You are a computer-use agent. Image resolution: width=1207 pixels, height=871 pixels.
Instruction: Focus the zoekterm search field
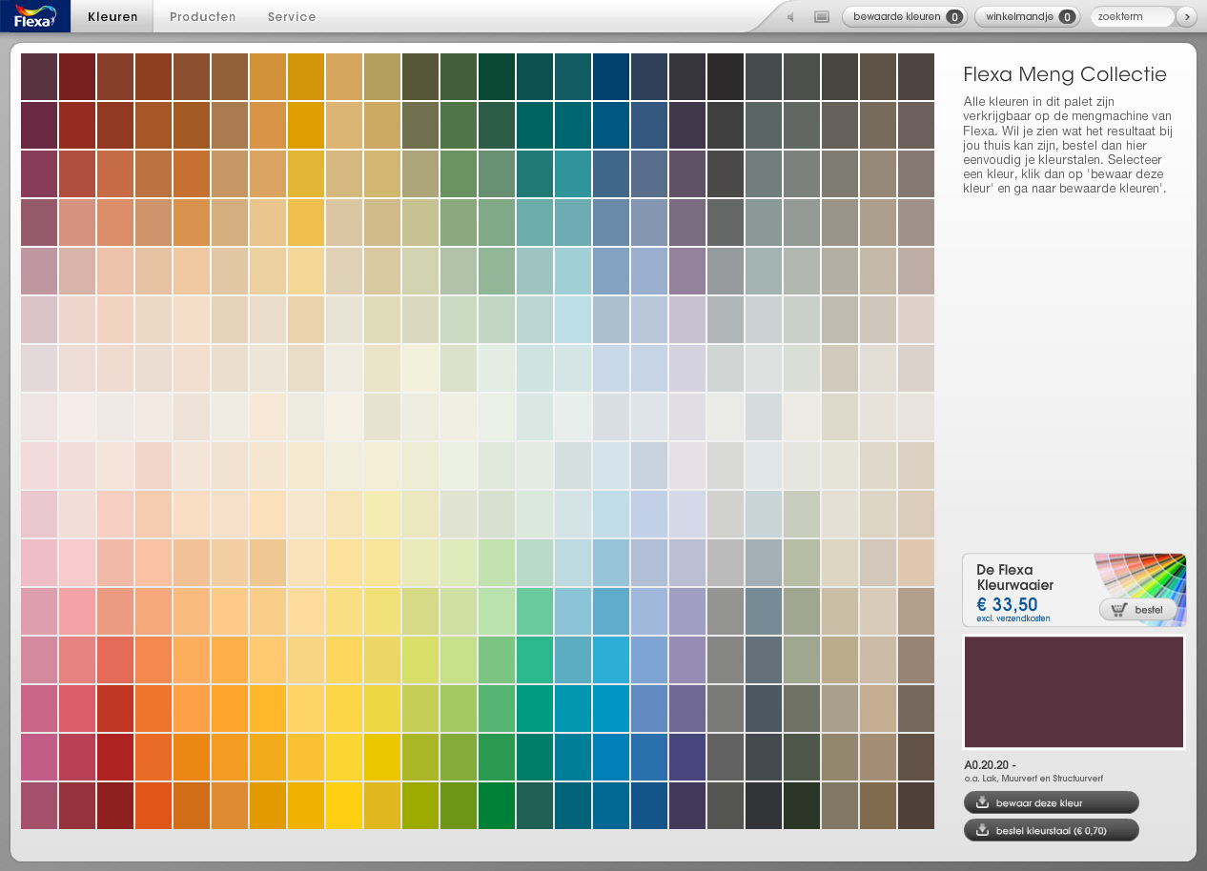1132,16
